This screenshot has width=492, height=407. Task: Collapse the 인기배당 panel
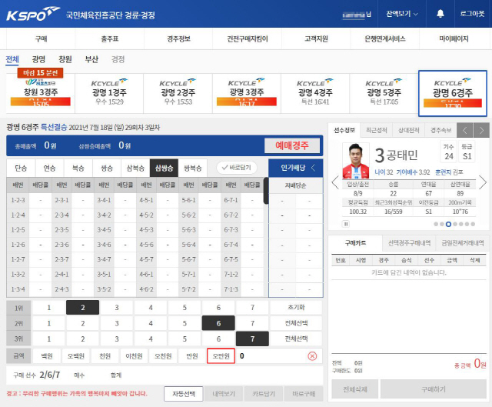(313, 167)
